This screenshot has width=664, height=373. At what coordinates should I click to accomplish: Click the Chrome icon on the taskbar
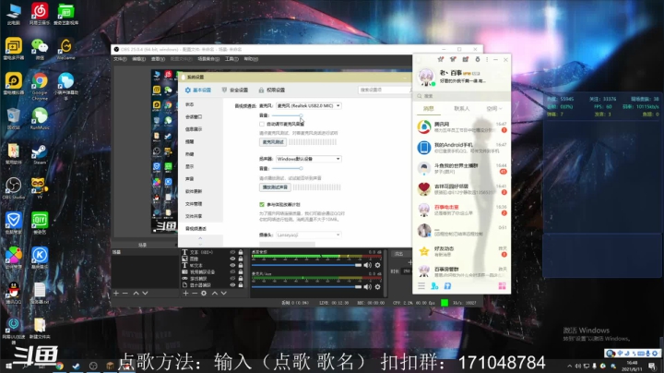[60, 366]
